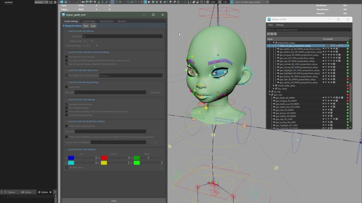
Task: Click the exposure icon beside 0.00 field
Action: coord(208,2)
